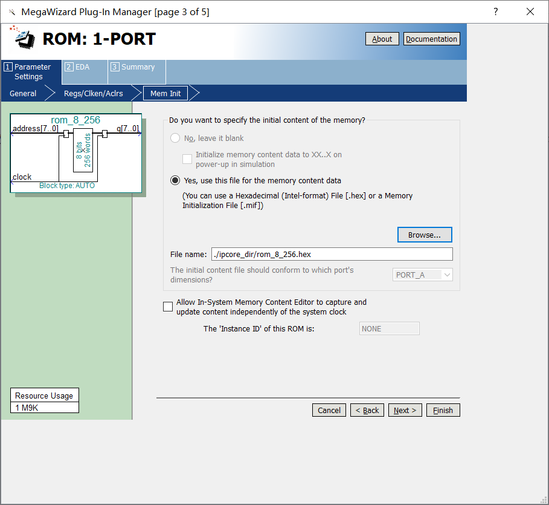Screen dimensions: 549x505
Task: Click the arrow after Mem Init step
Action: pyautogui.click(x=194, y=93)
